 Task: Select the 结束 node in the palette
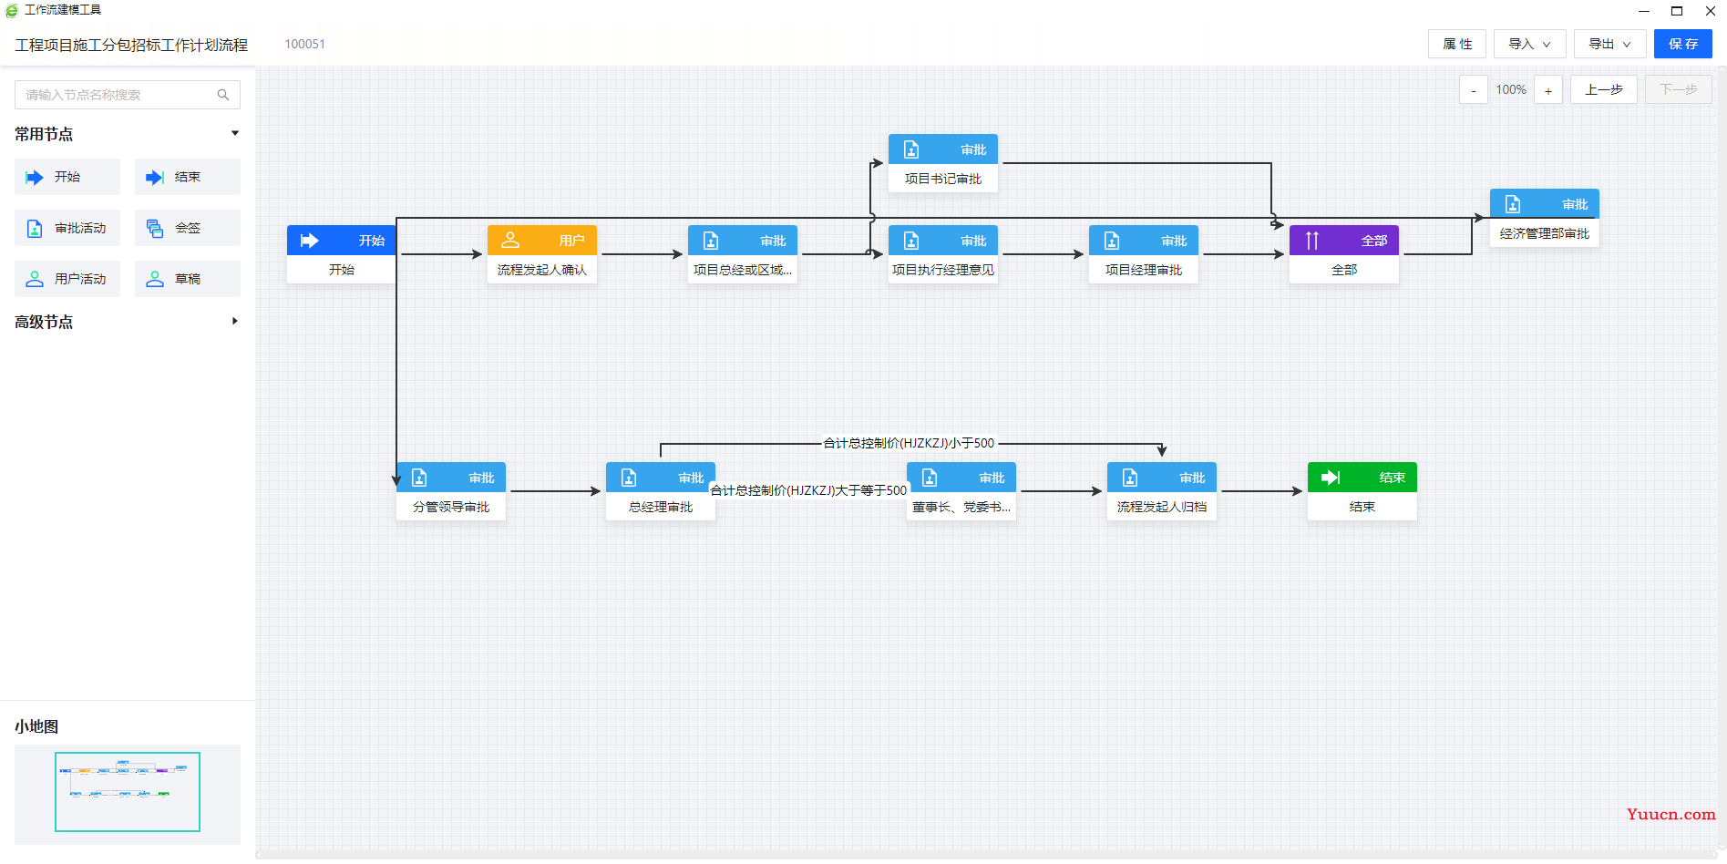coord(188,177)
